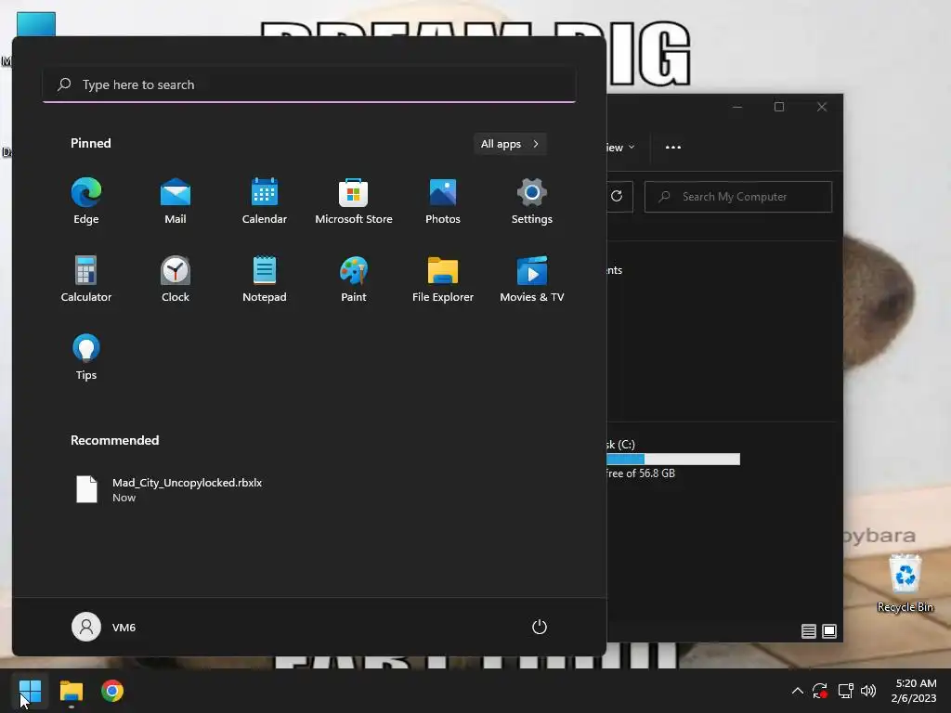The height and width of the screenshot is (713, 951).
Task: Open the clock showing 5:20 AM
Action: 914,691
